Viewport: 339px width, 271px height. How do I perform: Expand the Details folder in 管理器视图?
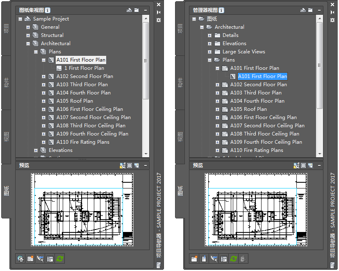(x=210, y=35)
